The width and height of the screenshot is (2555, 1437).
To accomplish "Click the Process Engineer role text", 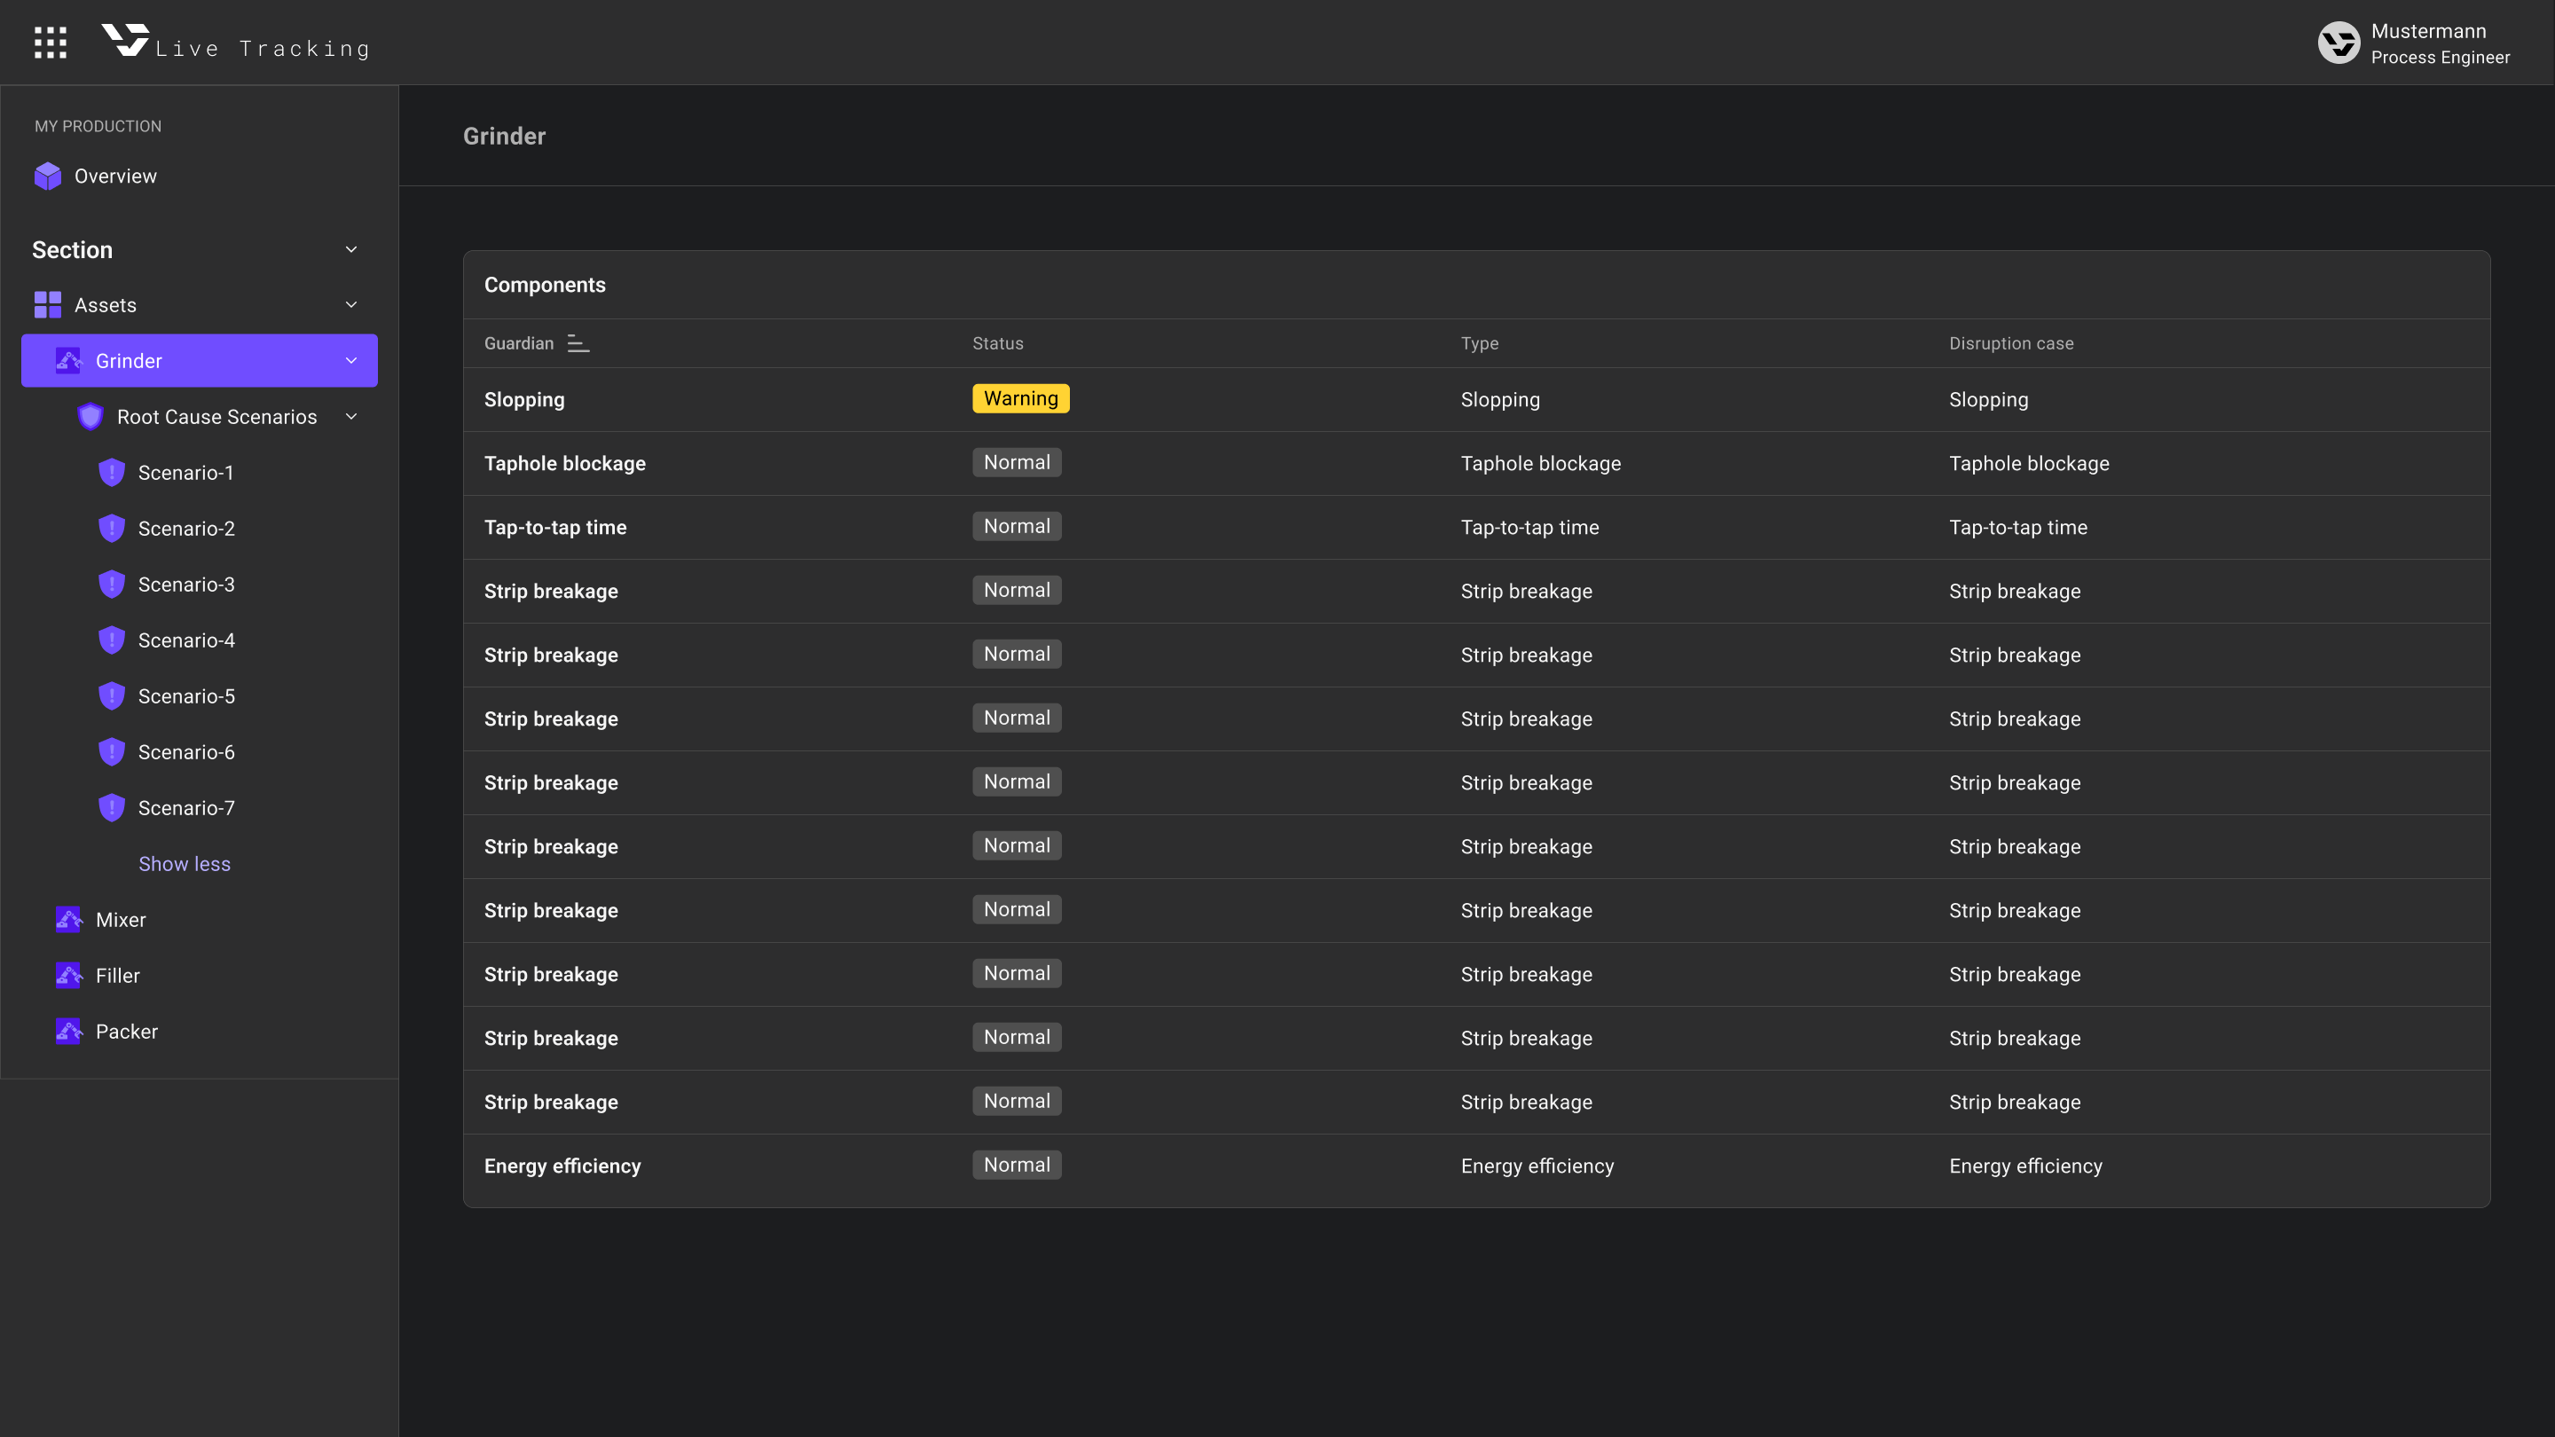I will tap(2440, 58).
